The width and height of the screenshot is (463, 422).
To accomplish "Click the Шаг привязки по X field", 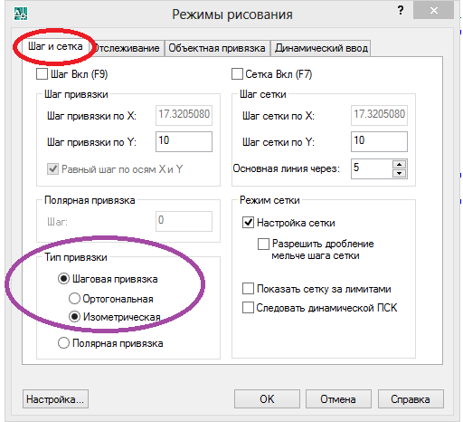I will 184,115.
